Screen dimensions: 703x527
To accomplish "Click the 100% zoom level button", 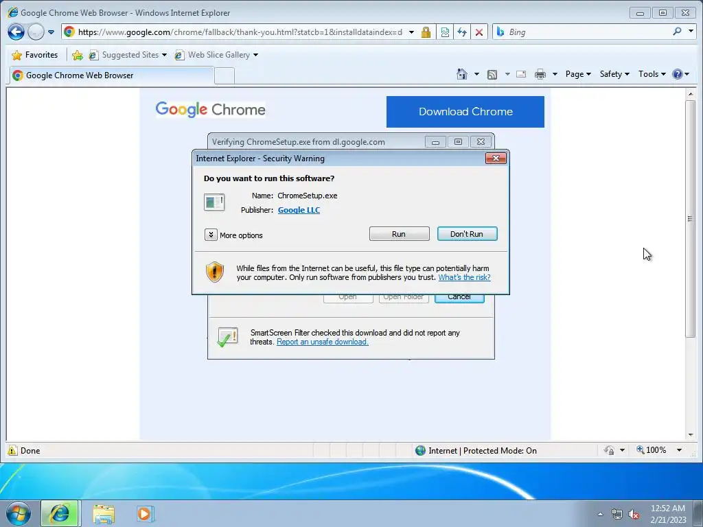I will click(652, 450).
